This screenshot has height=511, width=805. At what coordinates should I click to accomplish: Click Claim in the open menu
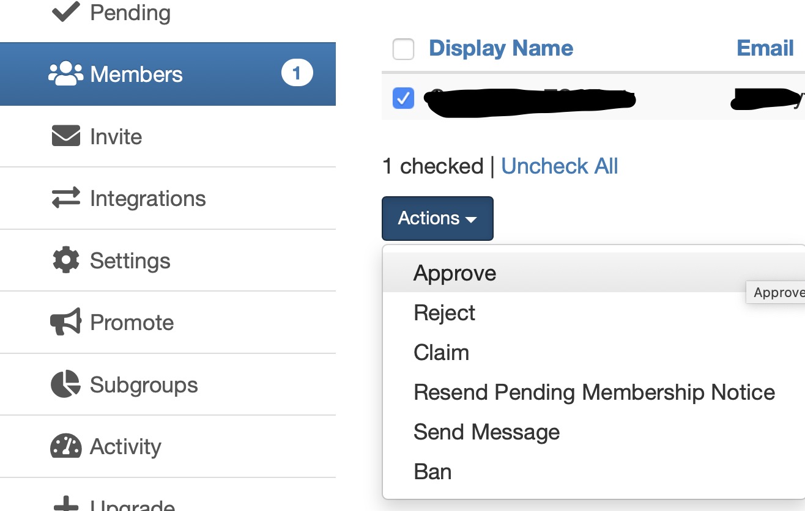point(441,352)
